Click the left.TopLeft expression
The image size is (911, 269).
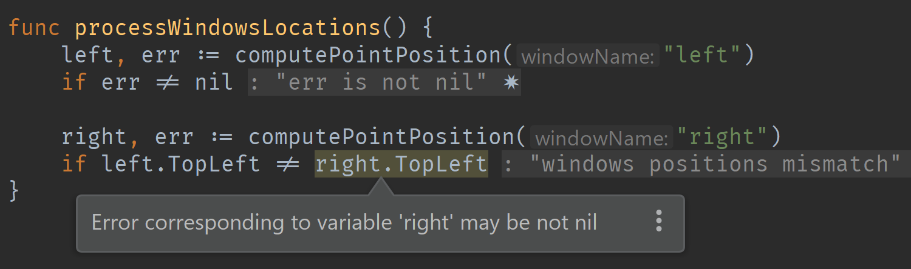181,164
